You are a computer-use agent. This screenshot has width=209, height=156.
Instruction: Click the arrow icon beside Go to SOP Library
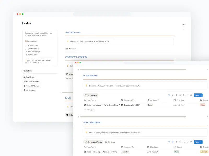(25, 81)
